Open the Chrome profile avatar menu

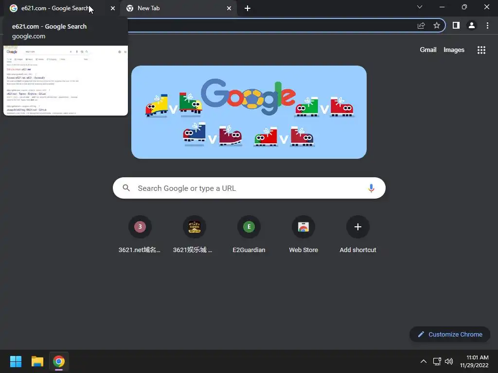click(x=472, y=25)
